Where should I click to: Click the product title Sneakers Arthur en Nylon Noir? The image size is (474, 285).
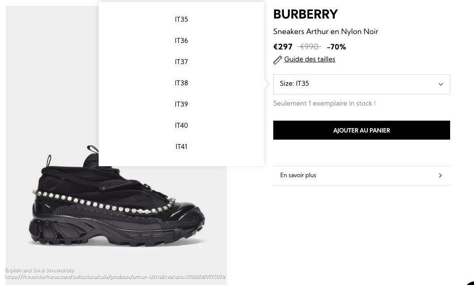click(325, 31)
